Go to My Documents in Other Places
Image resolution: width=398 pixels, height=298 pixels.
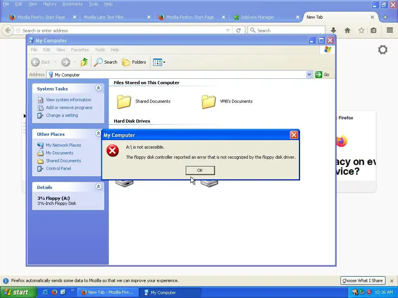(59, 153)
